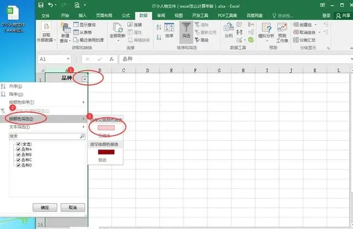Image resolution: width=353 pixels, height=229 pixels.
Task: Click the 确定 button
Action: click(x=45, y=207)
